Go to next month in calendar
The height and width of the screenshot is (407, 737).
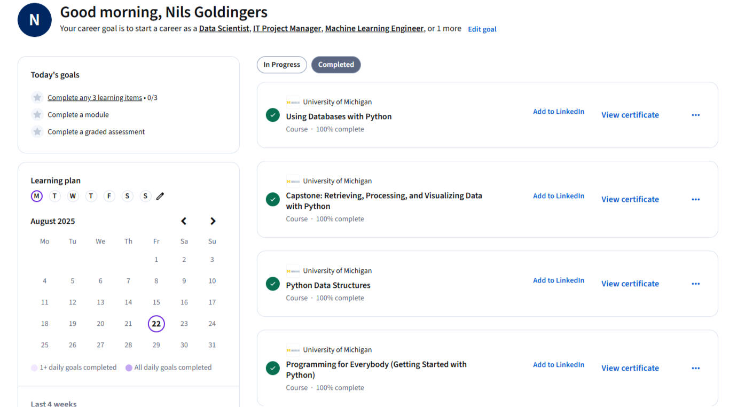[x=213, y=221]
